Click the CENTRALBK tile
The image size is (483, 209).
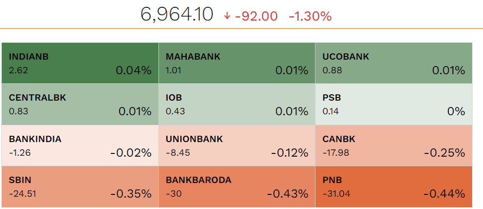80,104
